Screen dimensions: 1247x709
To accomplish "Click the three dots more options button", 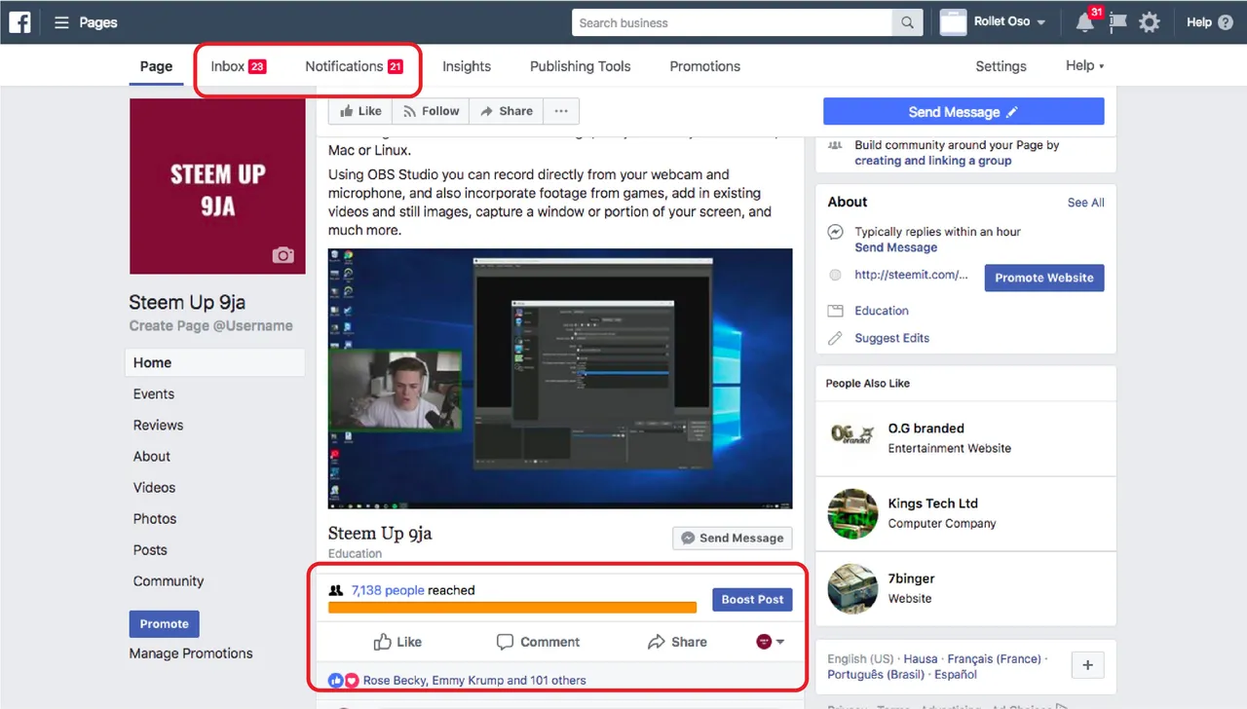I will click(561, 111).
